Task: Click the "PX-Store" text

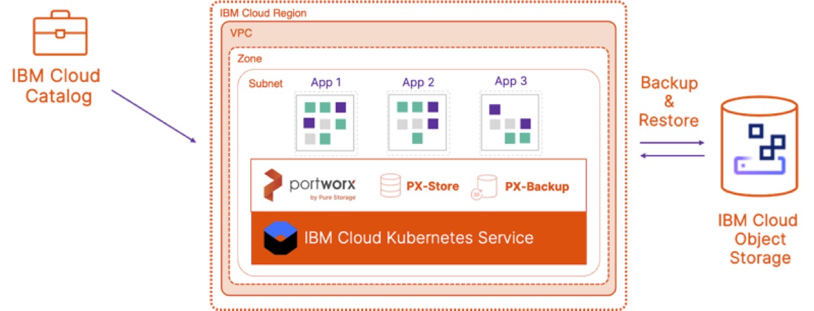Action: (x=432, y=187)
